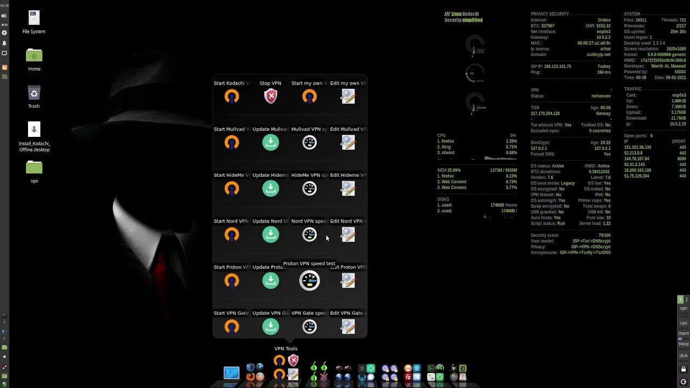
Task: Click the logout icon in right panel
Action: (684, 381)
